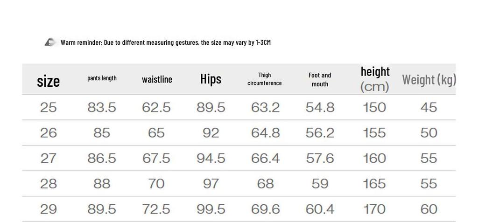
Task: Click the 99.5 hips measurement cell
Action: click(x=211, y=209)
